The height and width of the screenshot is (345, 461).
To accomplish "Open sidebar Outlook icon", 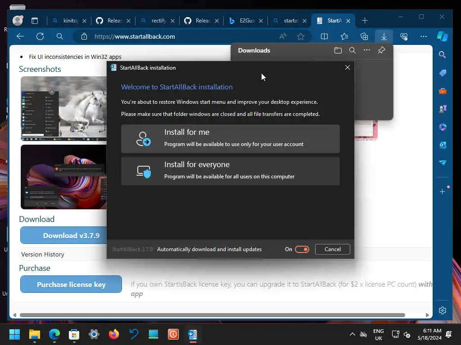I will click(442, 145).
